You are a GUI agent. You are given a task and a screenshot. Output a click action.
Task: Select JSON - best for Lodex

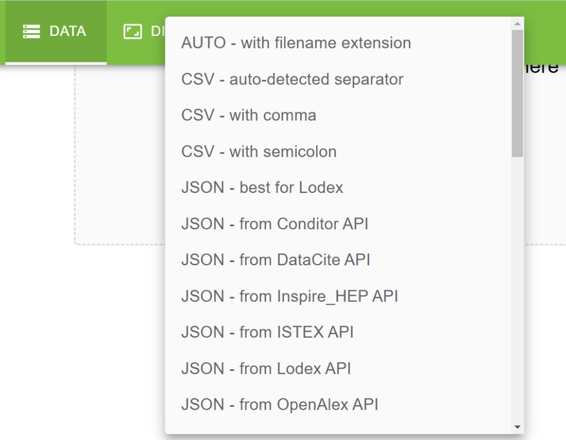(338, 187)
